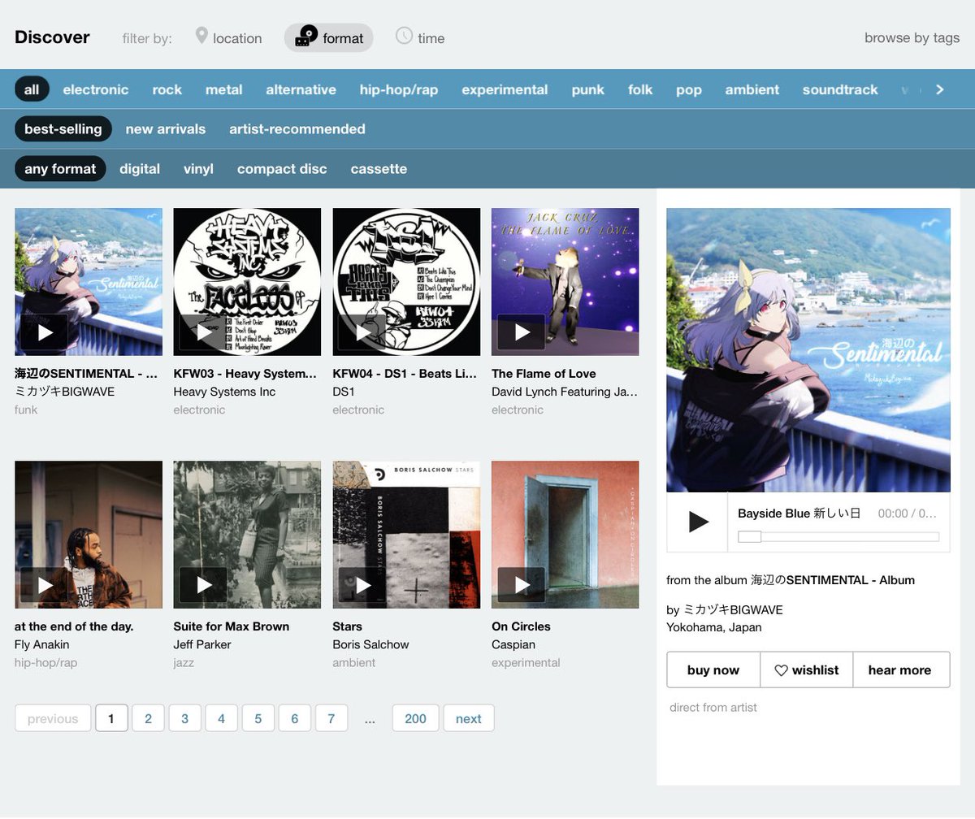Image resolution: width=975 pixels, height=819 pixels.
Task: Go to results page 7
Action: point(331,718)
